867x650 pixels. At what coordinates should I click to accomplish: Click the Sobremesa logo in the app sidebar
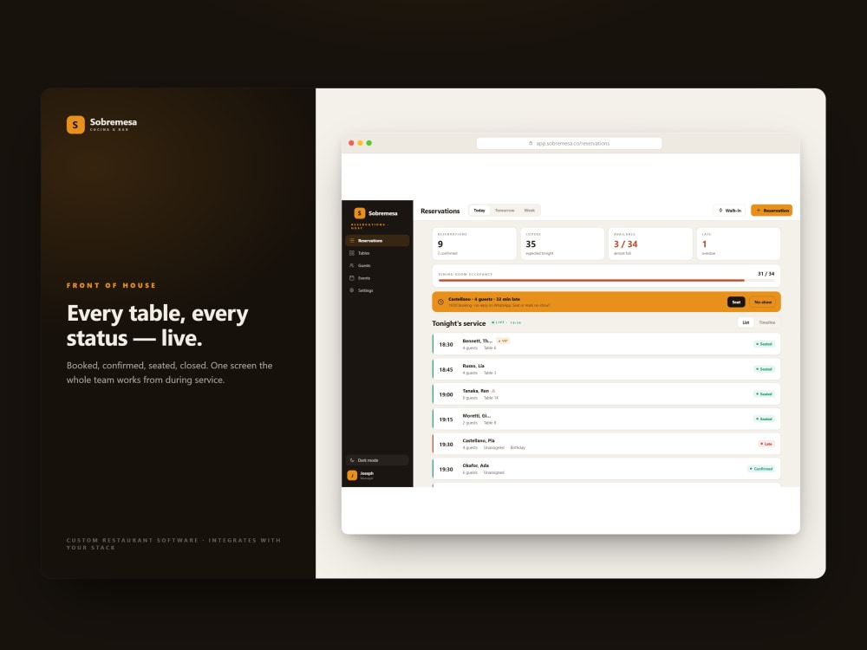[x=375, y=213]
